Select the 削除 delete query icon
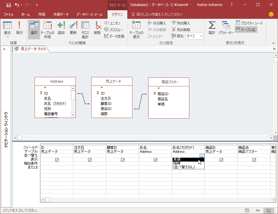 pos(97,28)
